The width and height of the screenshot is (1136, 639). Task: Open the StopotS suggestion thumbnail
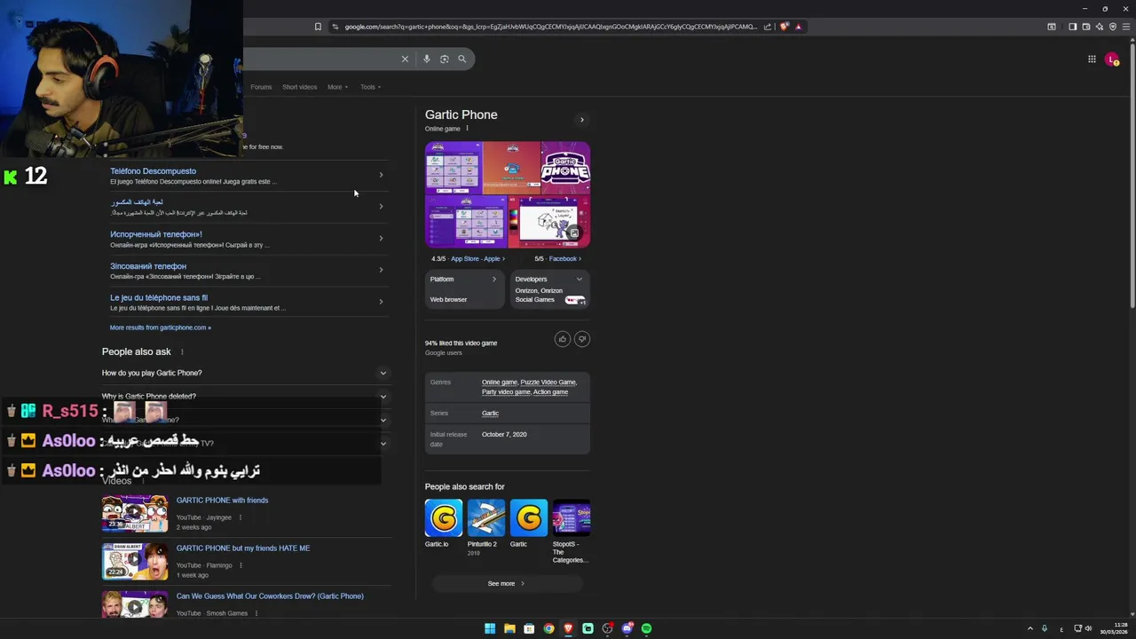tap(572, 518)
